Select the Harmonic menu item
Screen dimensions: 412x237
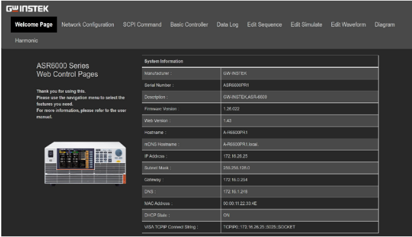(x=26, y=40)
